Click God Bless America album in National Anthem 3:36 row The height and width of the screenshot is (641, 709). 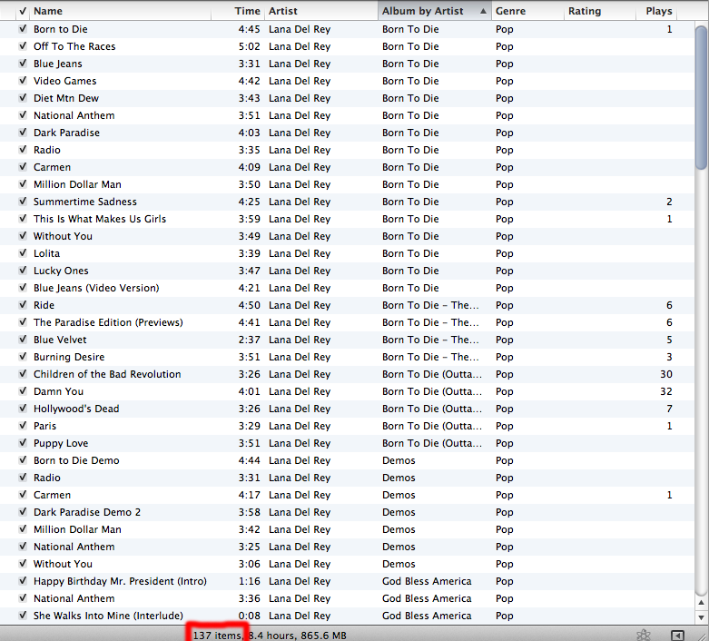pos(427,598)
